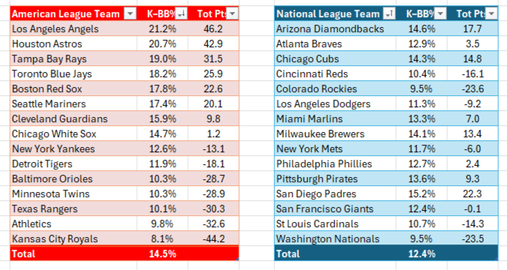Open the National League Tot Pts filter dropdown
507x270 pixels.
click(x=491, y=14)
